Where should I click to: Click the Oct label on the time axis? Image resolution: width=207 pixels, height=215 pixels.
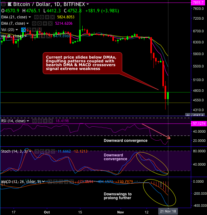[x=47, y=212]
